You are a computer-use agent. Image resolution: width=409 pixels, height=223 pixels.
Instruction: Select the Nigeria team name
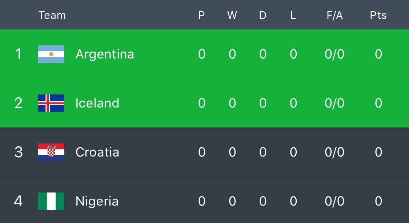click(97, 201)
